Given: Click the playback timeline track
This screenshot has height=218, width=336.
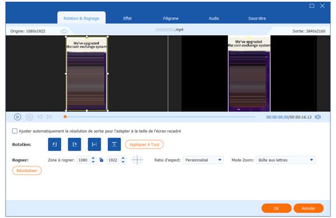Looking at the screenshot, I should tap(160, 117).
